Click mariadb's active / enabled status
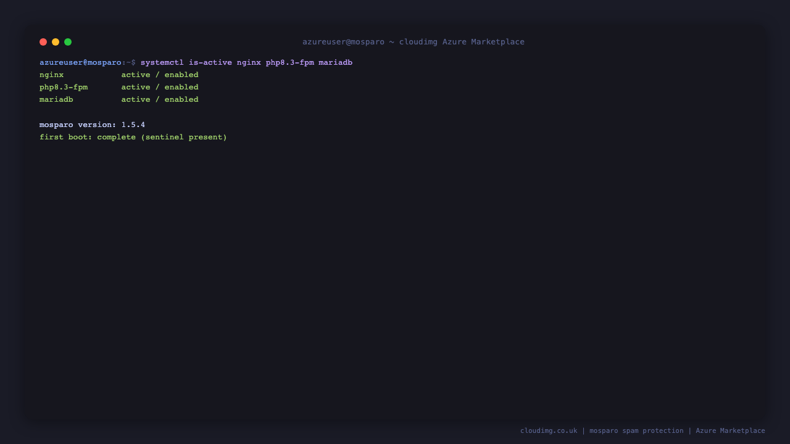The width and height of the screenshot is (790, 444). tap(160, 99)
